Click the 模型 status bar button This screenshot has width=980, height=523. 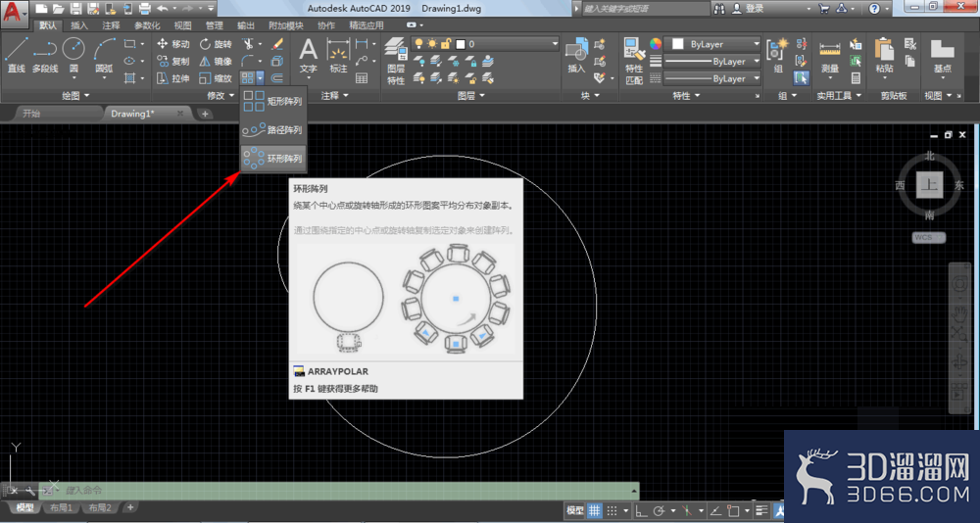click(x=575, y=510)
